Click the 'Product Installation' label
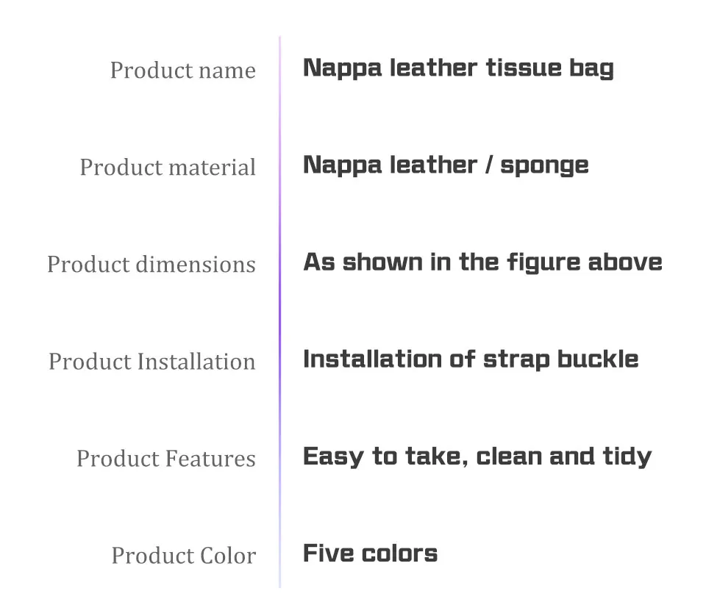Viewport: 706px width, 616px height. pyautogui.click(x=152, y=362)
